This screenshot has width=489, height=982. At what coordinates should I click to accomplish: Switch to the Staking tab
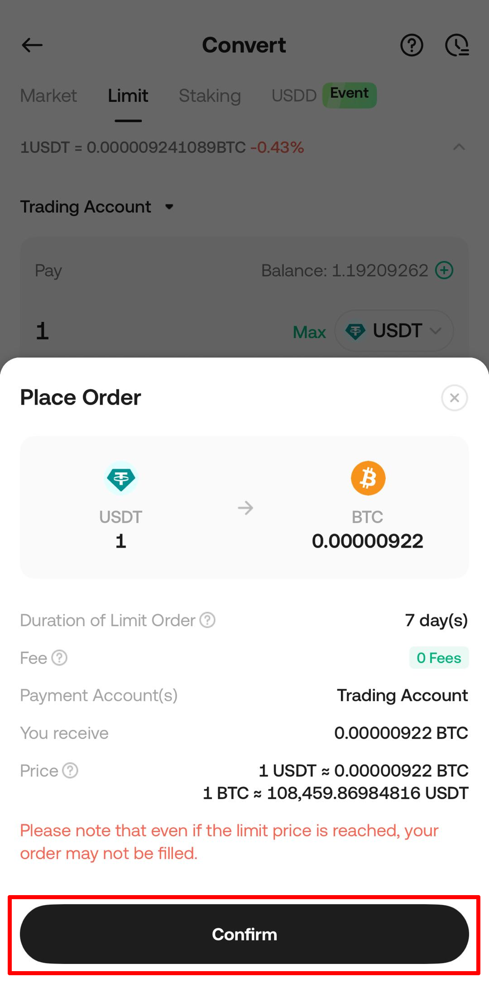210,96
